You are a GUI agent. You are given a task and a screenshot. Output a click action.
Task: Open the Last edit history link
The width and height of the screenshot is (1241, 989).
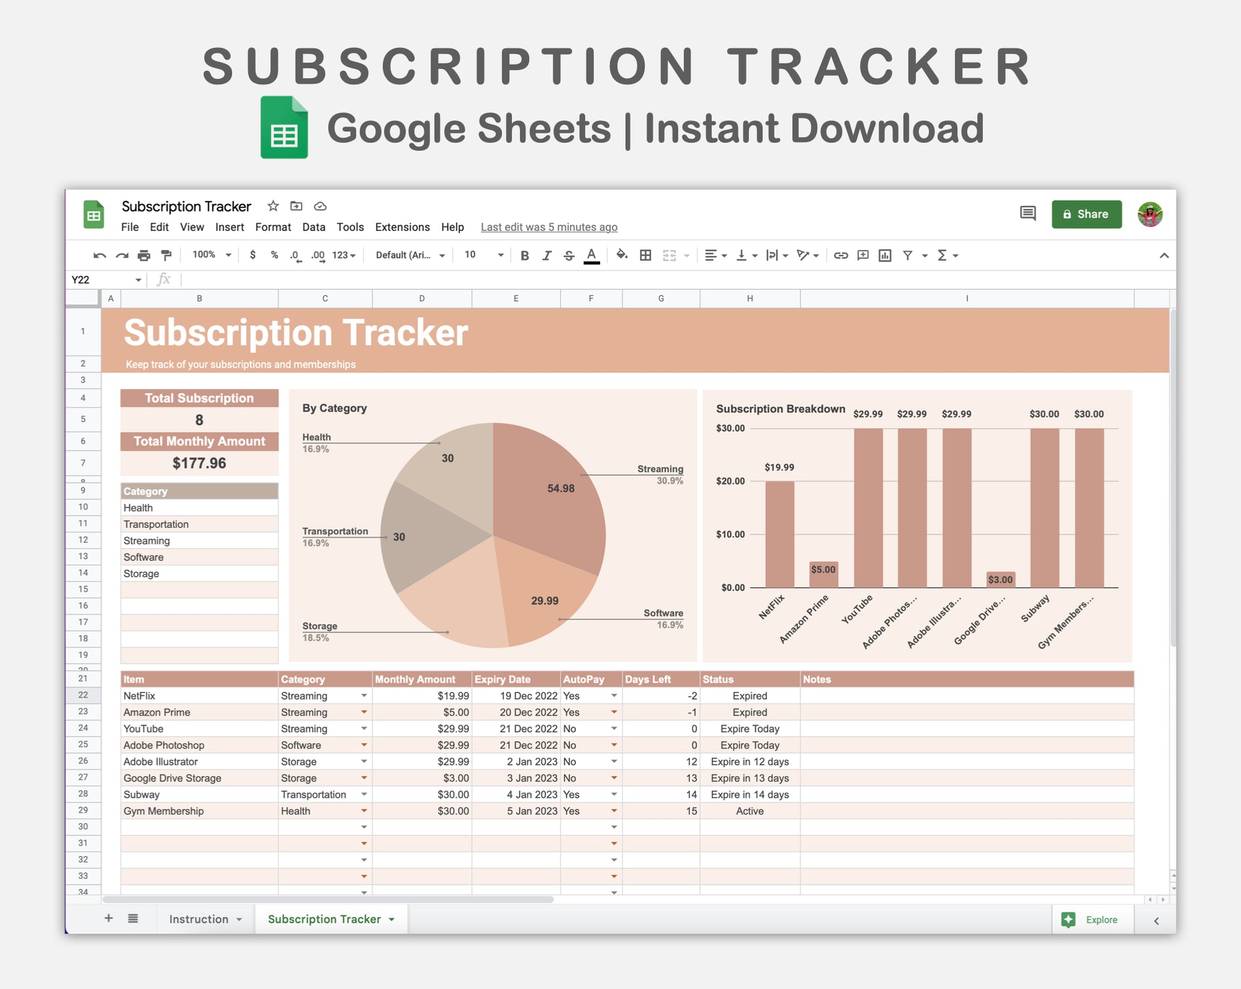pyautogui.click(x=548, y=227)
